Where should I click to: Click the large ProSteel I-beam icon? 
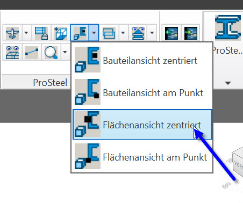pos(227,27)
